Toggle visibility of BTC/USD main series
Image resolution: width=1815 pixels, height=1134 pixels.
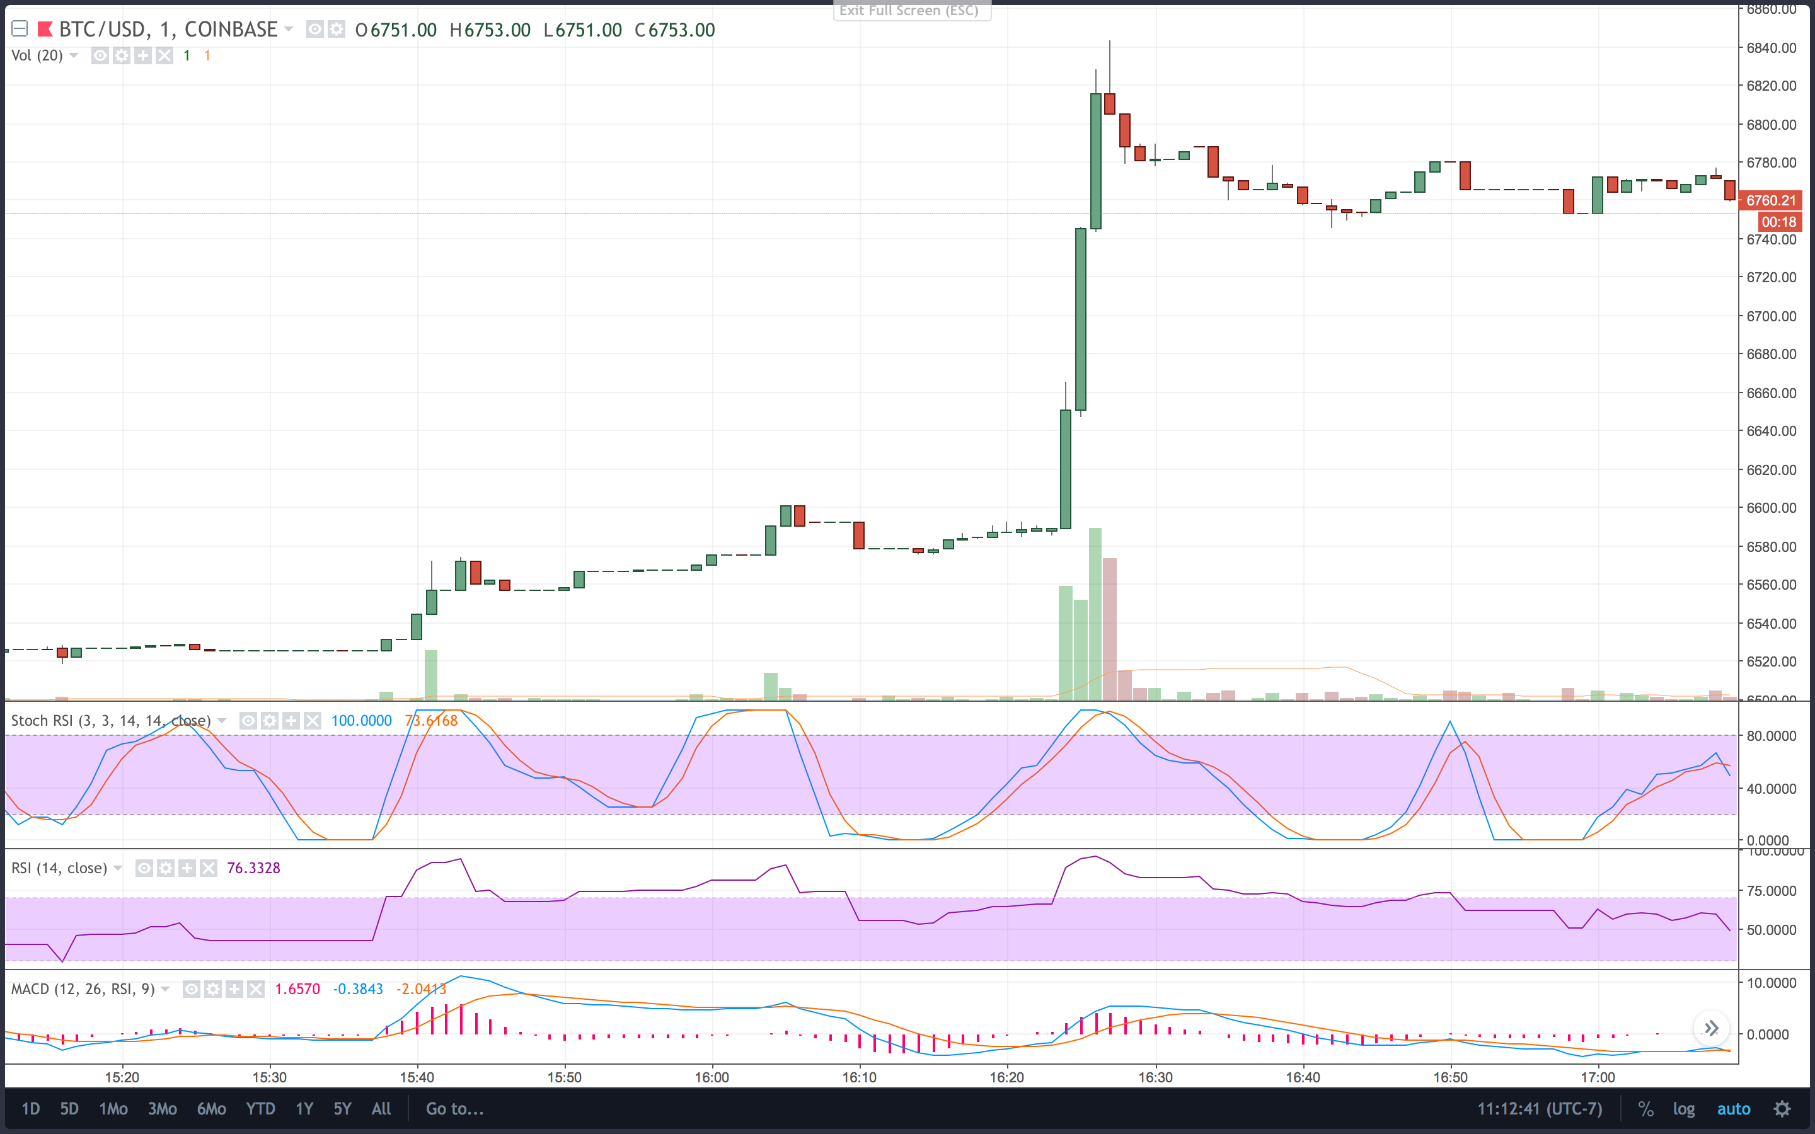click(315, 29)
